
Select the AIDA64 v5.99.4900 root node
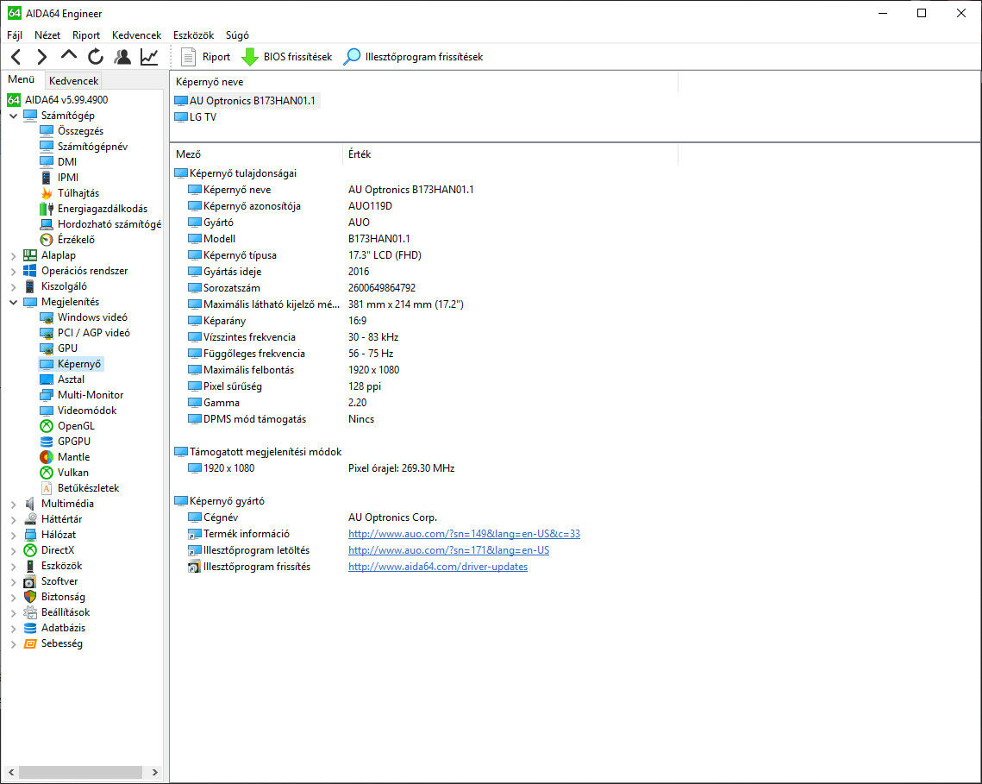66,100
